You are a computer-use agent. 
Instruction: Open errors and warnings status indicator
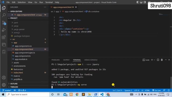[x=22, y=90]
